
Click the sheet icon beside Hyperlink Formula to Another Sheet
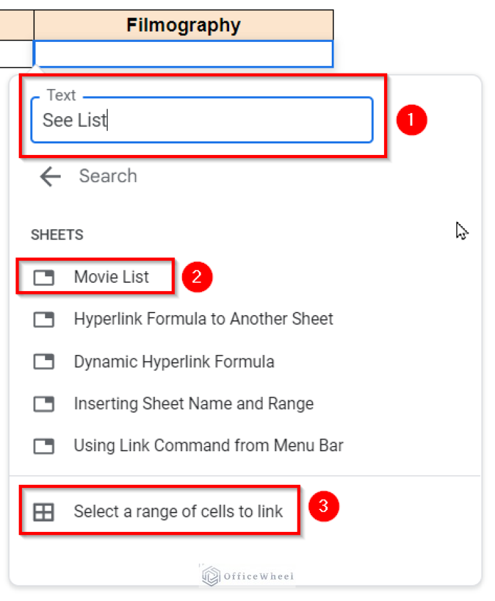click(43, 319)
